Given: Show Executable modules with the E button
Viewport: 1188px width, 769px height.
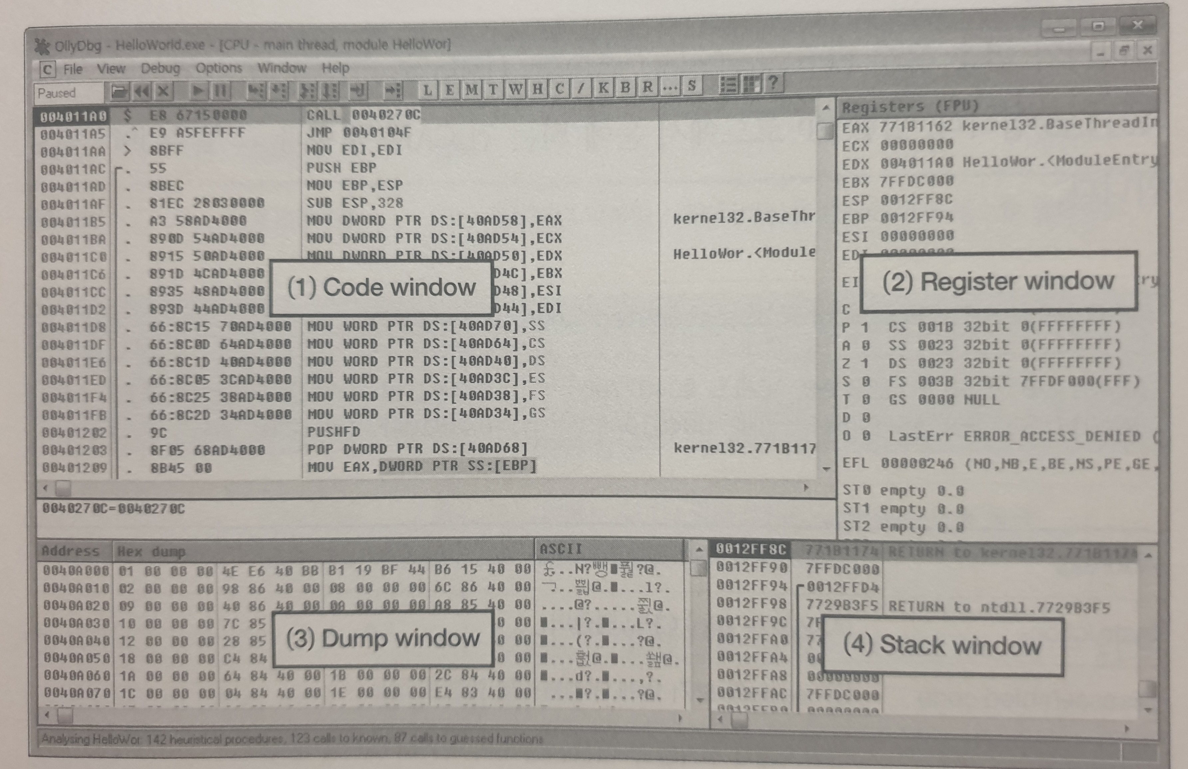Looking at the screenshot, I should (x=450, y=90).
